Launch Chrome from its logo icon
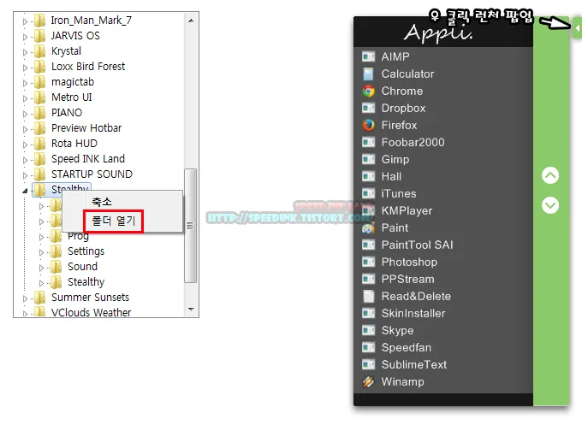The width and height of the screenshot is (582, 425). [368, 91]
